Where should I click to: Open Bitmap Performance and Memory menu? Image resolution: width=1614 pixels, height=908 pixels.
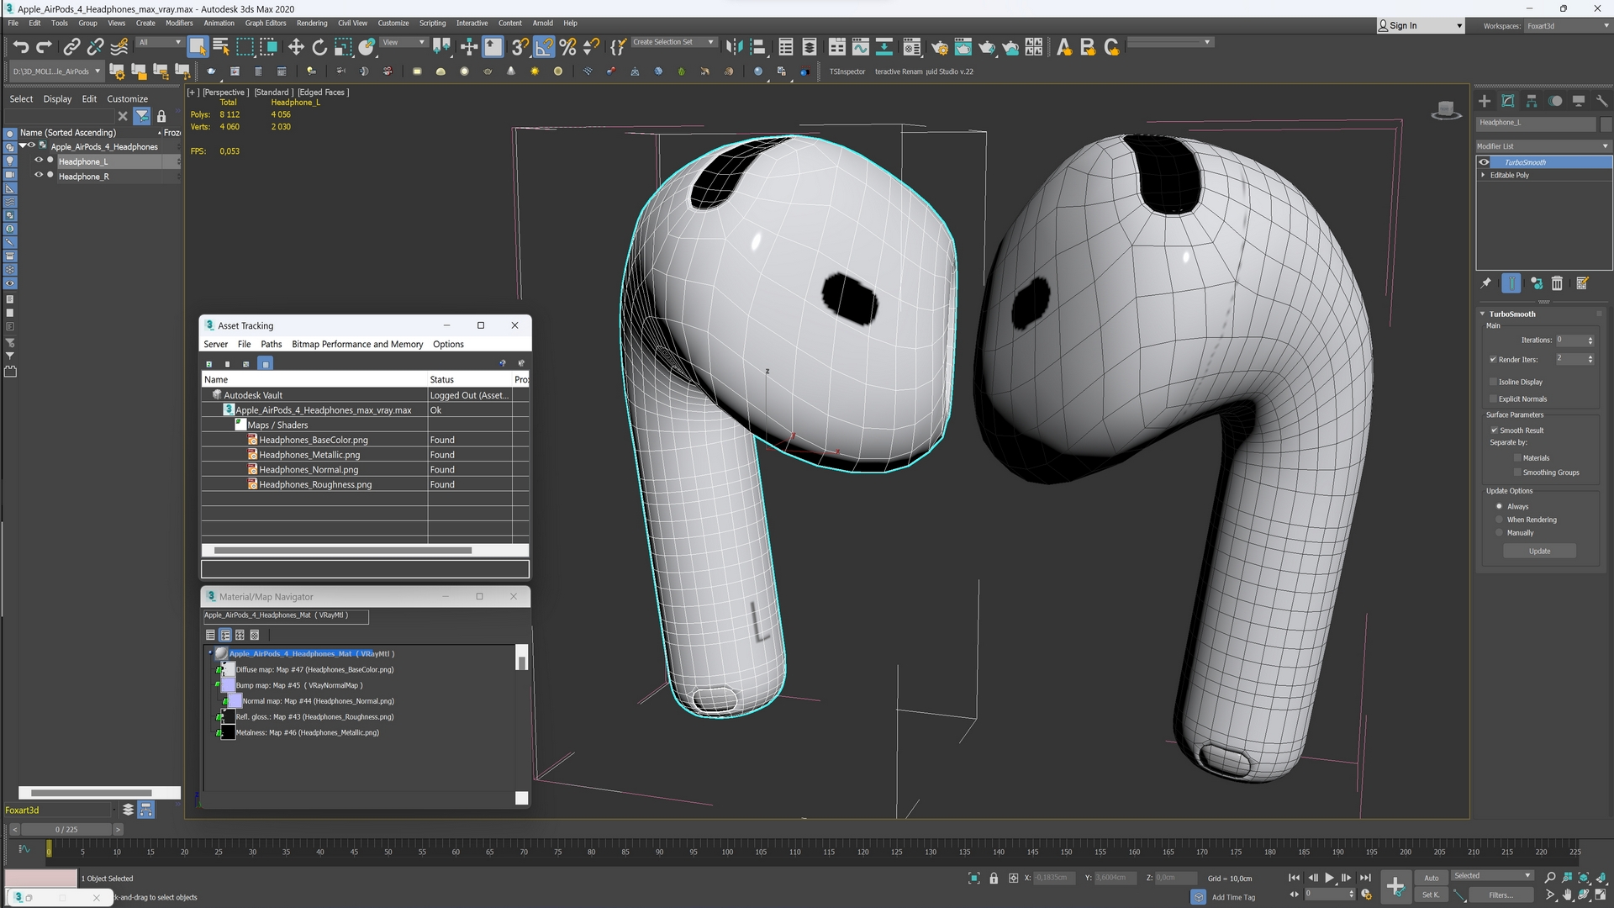(x=357, y=345)
